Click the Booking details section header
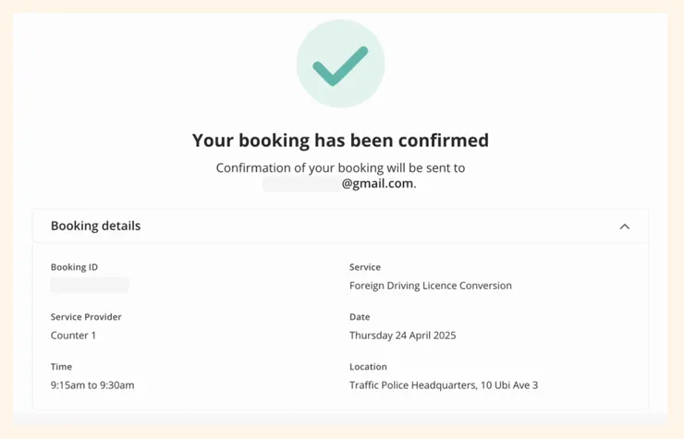The height and width of the screenshot is (439, 684). [96, 226]
